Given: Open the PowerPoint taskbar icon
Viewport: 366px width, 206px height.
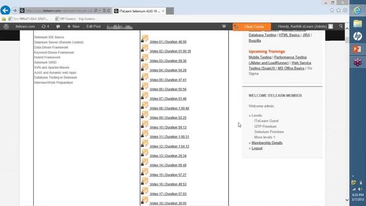Looking at the screenshot, I should pos(357,49).
